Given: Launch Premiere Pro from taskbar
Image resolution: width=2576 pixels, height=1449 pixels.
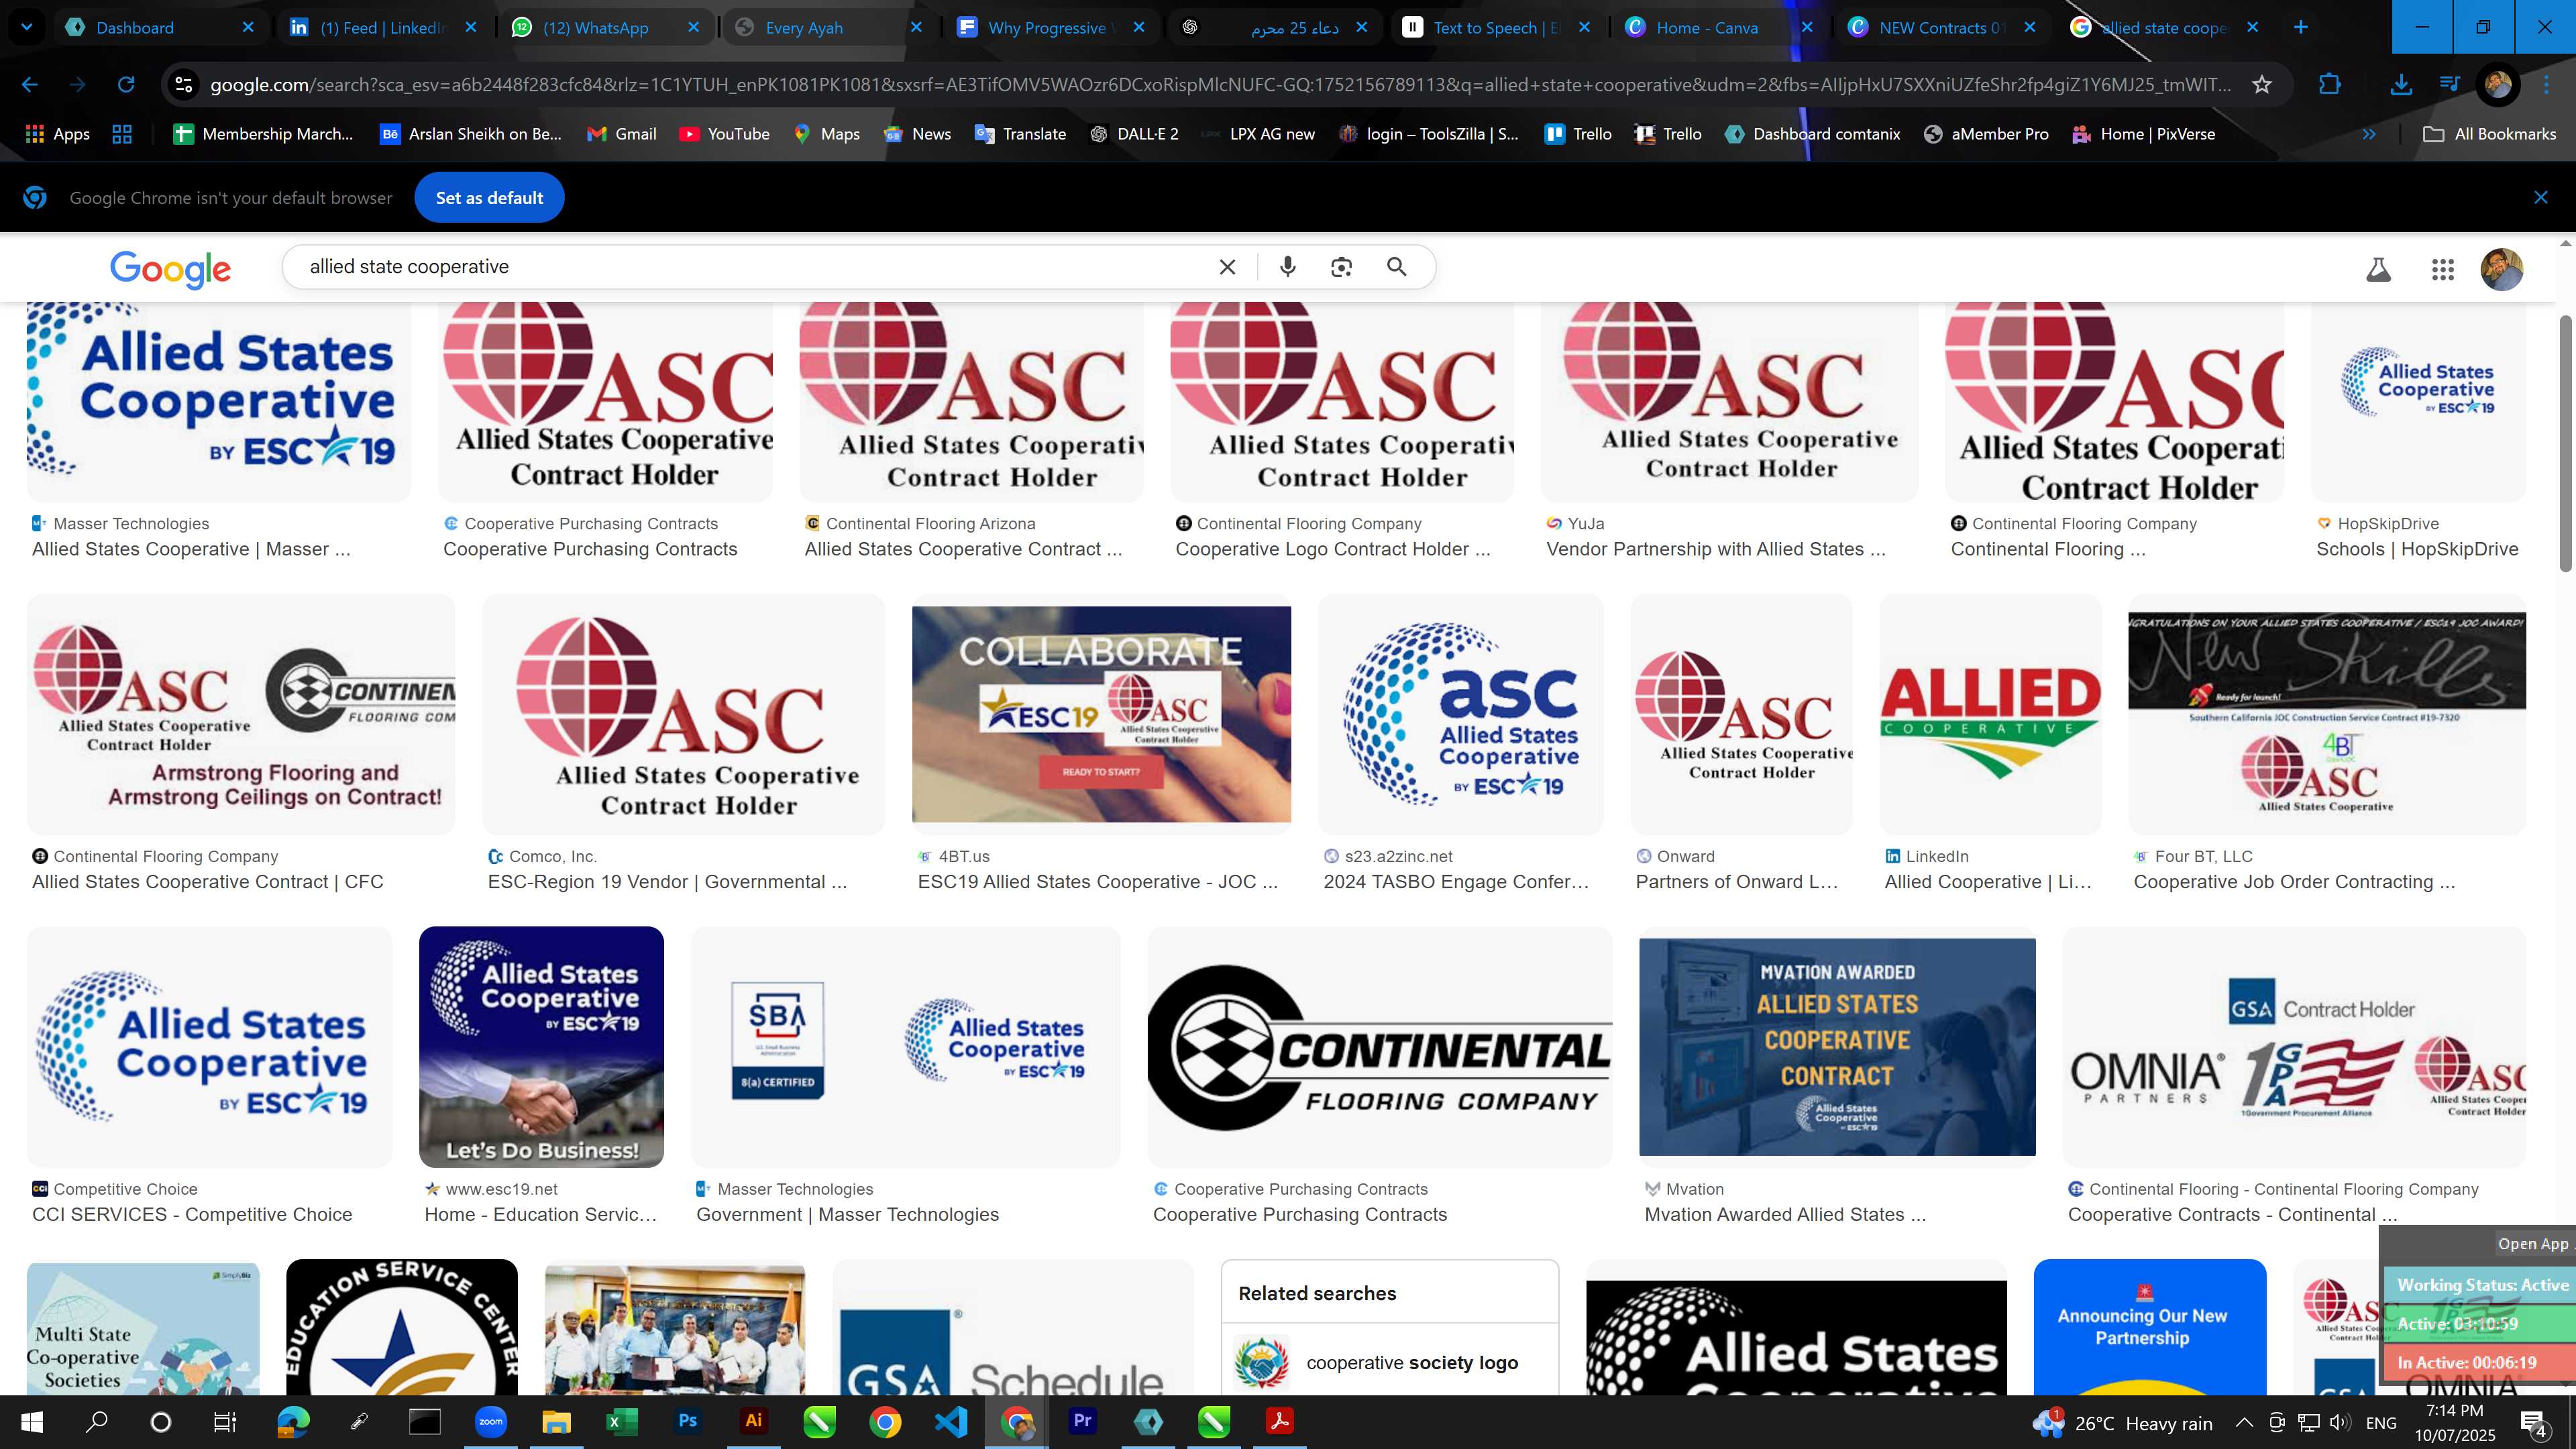Looking at the screenshot, I should pos(1082,1421).
